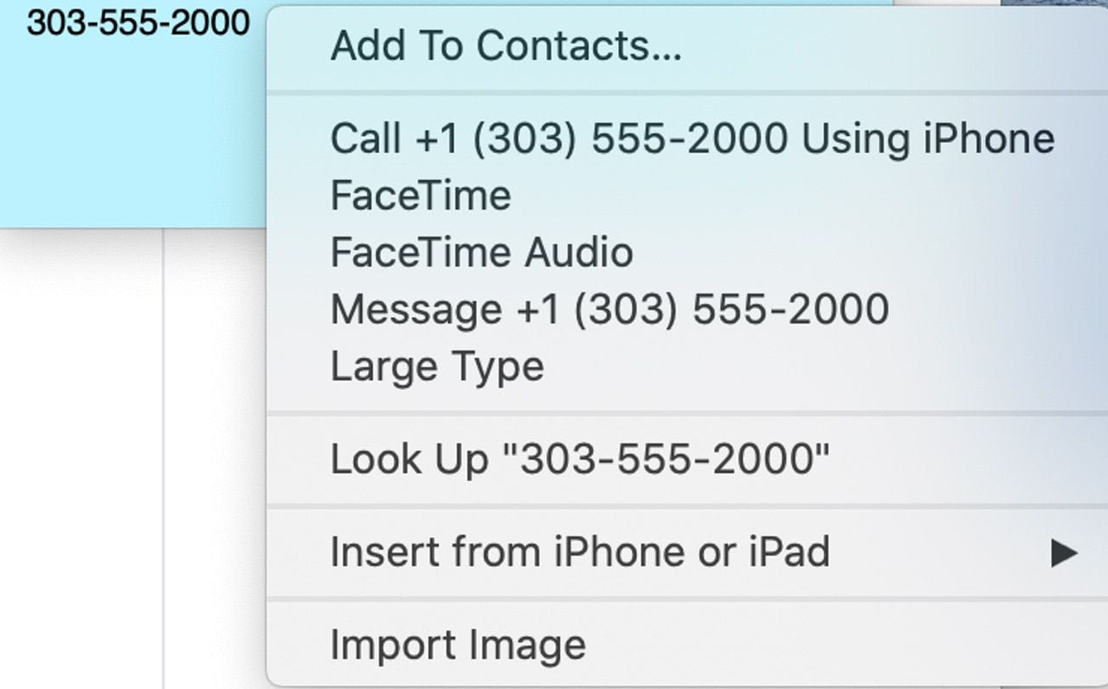The height and width of the screenshot is (689, 1108).
Task: Look Up "303-555-2000"
Action: tap(579, 460)
